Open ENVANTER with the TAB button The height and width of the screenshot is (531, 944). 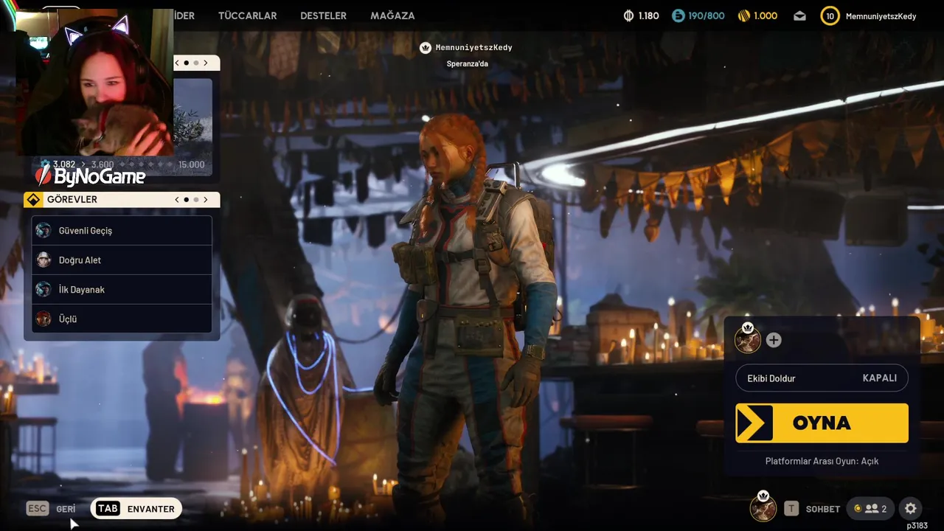point(136,509)
